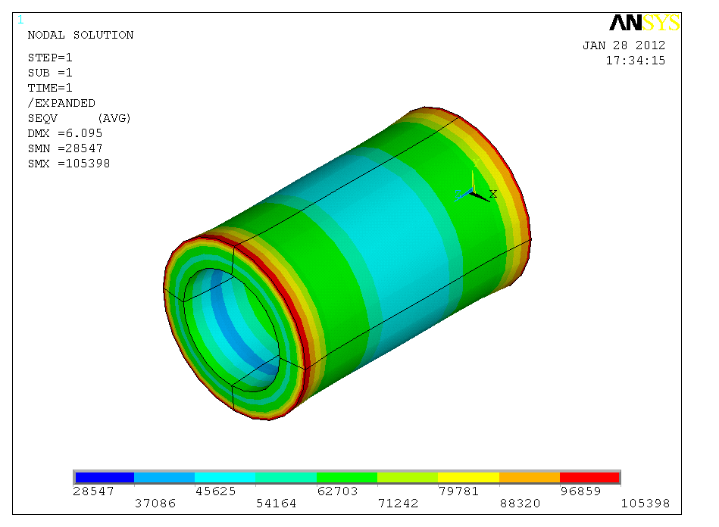Click the SMN =28547 value

coord(65,148)
